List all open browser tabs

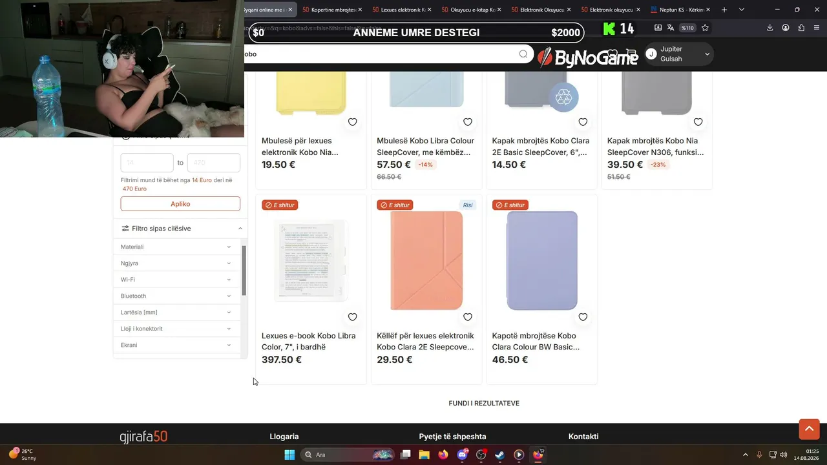click(742, 10)
